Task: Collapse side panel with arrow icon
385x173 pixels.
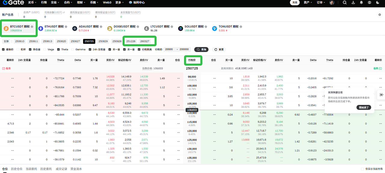Action: 381,95
